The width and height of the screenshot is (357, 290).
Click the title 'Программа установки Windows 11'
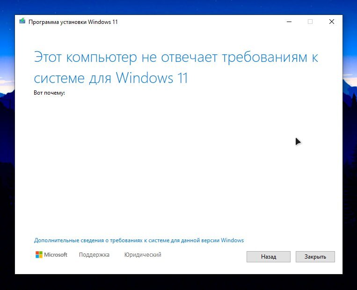tap(73, 22)
